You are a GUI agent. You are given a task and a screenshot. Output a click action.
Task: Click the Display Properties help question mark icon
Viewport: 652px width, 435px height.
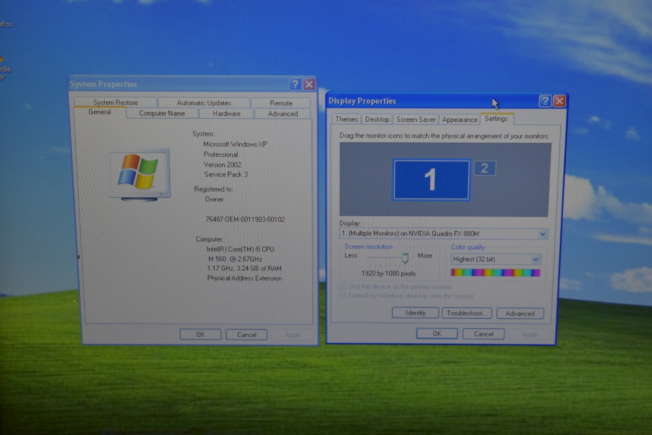tap(545, 101)
